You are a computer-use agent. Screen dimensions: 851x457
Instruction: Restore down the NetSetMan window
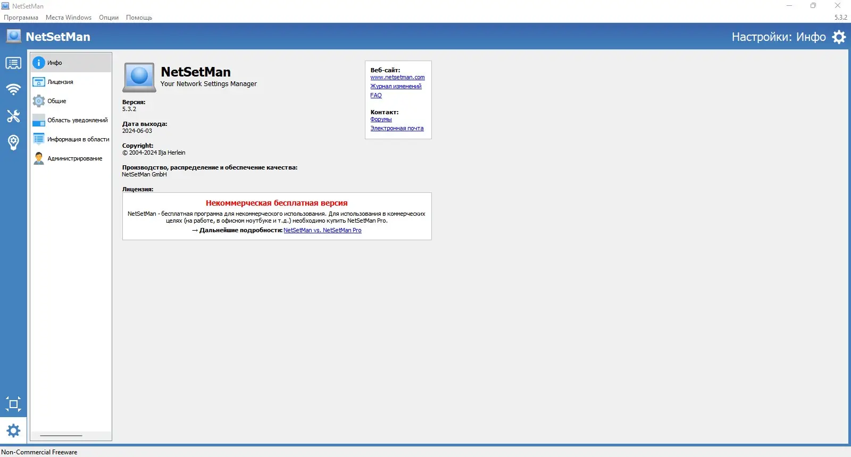813,6
